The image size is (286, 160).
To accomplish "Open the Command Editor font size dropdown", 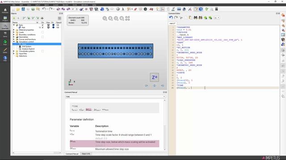I will [217, 18].
